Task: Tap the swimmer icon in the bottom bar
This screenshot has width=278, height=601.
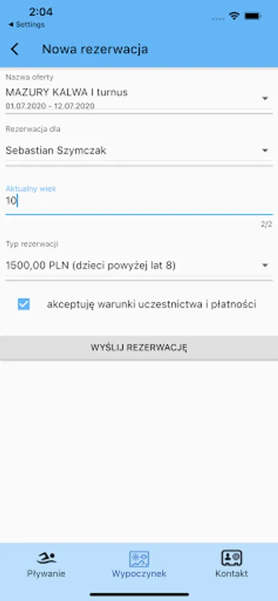Action: tap(46, 557)
